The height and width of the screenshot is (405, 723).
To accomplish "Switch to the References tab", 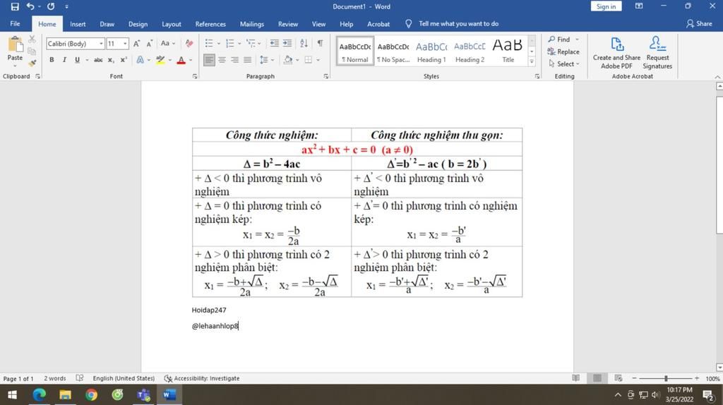I will point(210,24).
